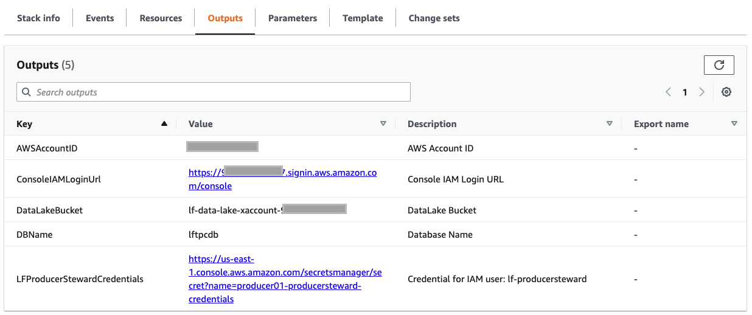Open the Events tab

click(100, 18)
